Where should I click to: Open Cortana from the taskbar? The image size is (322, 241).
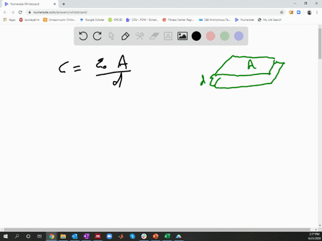point(28,236)
